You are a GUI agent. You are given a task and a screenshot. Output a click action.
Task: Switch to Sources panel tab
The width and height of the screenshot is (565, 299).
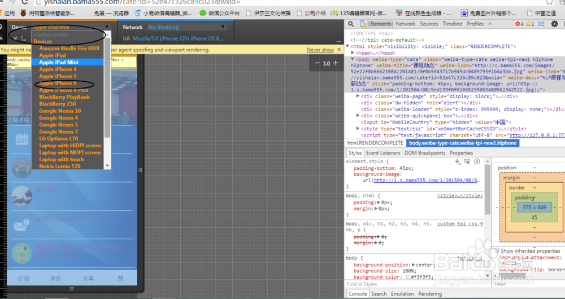(x=429, y=24)
